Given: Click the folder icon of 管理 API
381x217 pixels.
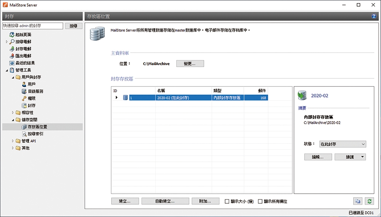Looking at the screenshot, I should pos(18,141).
